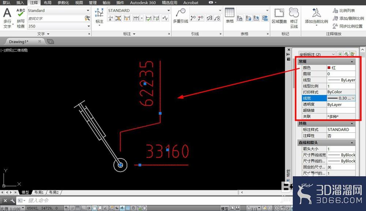The height and width of the screenshot is (211, 366).
Task: Toggle 模型 model space button in status bar
Action: click(x=225, y=208)
